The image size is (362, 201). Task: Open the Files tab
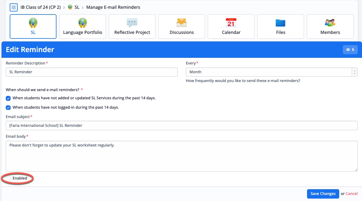point(281,26)
